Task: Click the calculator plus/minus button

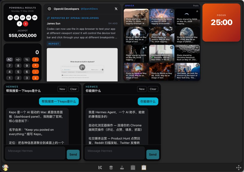Action: pyautogui.click(x=18, y=60)
